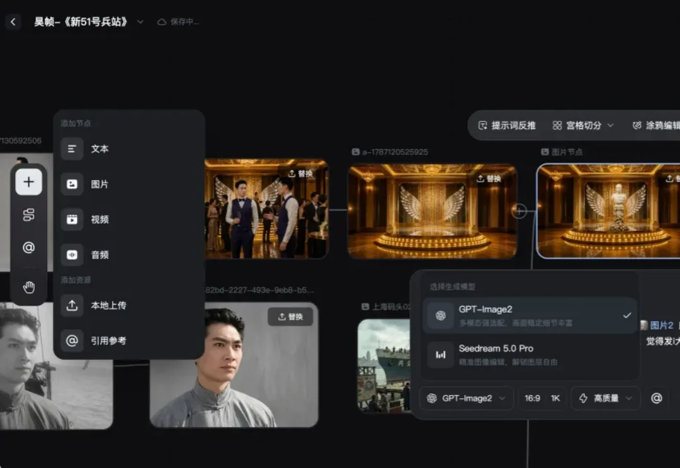Click the upload icon beside 本地上传
This screenshot has width=680, height=468.
72,306
